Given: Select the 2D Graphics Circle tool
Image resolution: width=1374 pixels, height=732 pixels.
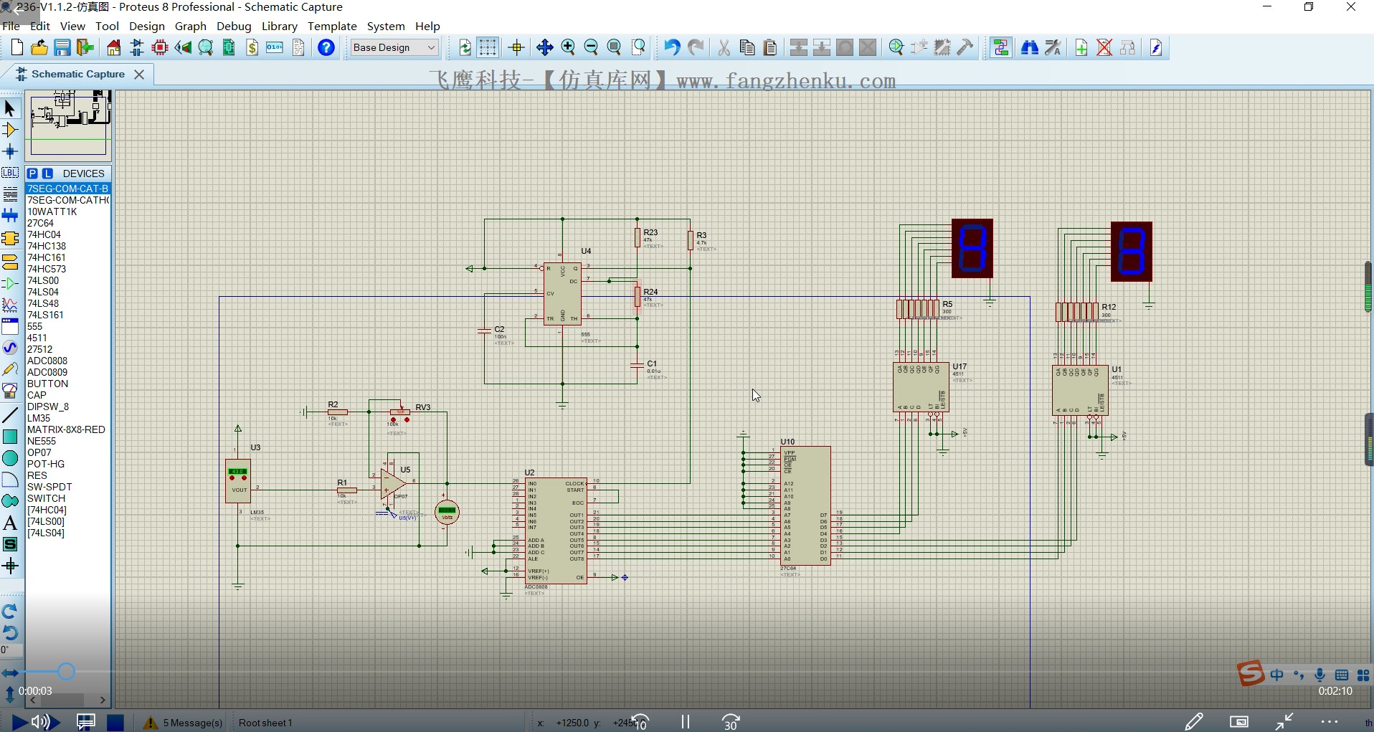Looking at the screenshot, I should point(10,458).
